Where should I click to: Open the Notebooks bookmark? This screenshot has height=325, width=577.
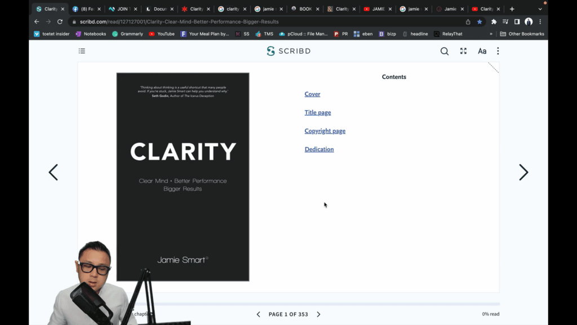(91, 34)
